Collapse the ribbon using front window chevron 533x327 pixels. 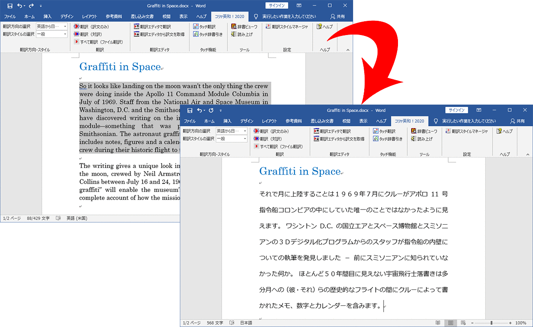coord(527,154)
